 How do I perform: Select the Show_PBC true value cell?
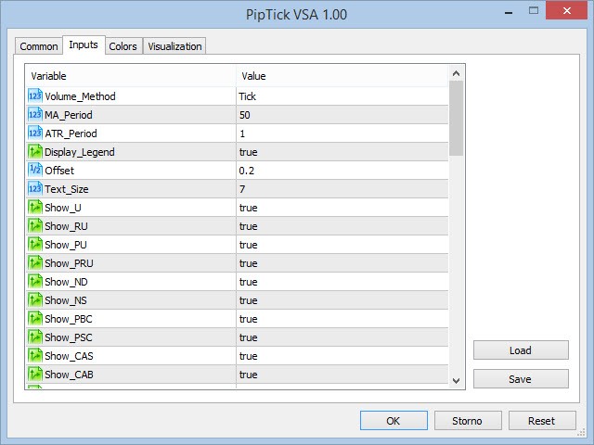(x=342, y=319)
